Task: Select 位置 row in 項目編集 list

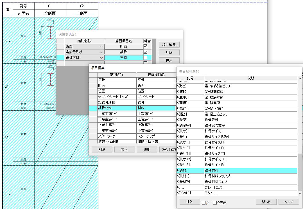Action: pos(132,91)
